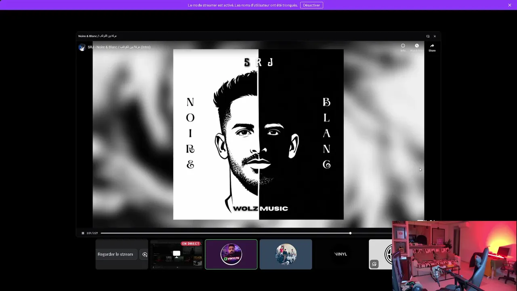Screen dimensions: 517x291
Task: Click the SRJ channel avatar in video header
Action: click(x=82, y=47)
